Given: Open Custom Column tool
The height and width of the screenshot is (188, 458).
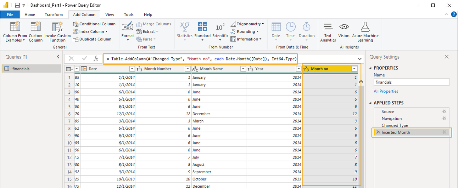Looking at the screenshot, I should click(x=36, y=32).
